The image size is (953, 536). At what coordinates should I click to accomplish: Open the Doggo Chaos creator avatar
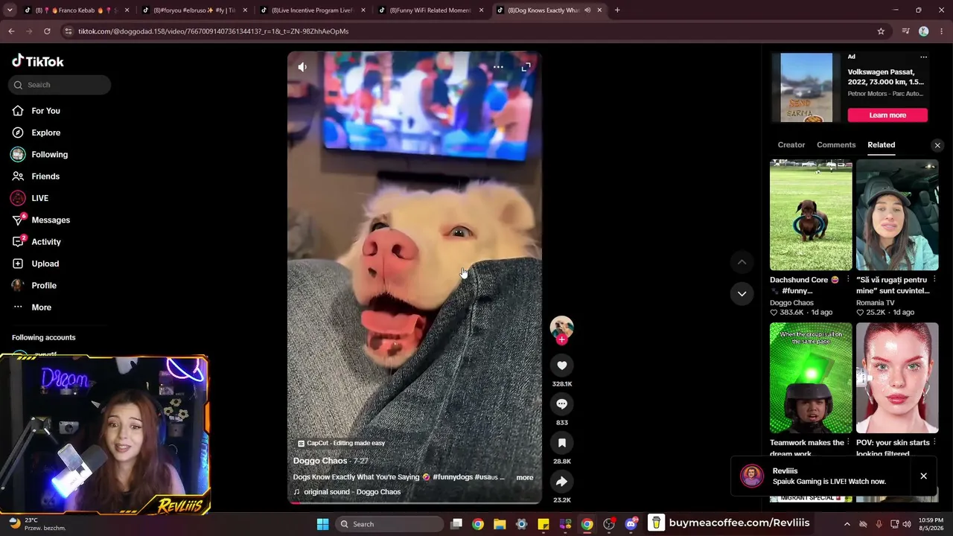pos(561,327)
